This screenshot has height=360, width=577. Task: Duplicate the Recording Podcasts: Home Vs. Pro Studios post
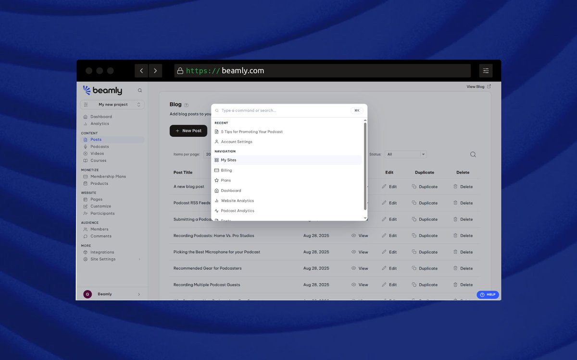(425, 236)
